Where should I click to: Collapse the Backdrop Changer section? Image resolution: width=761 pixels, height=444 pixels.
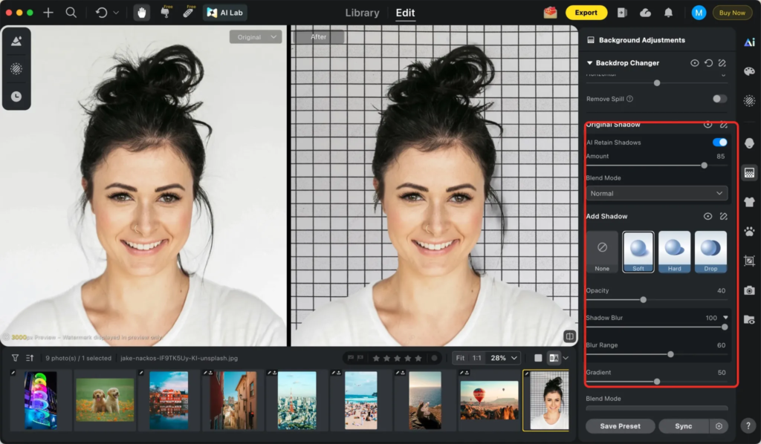(590, 63)
